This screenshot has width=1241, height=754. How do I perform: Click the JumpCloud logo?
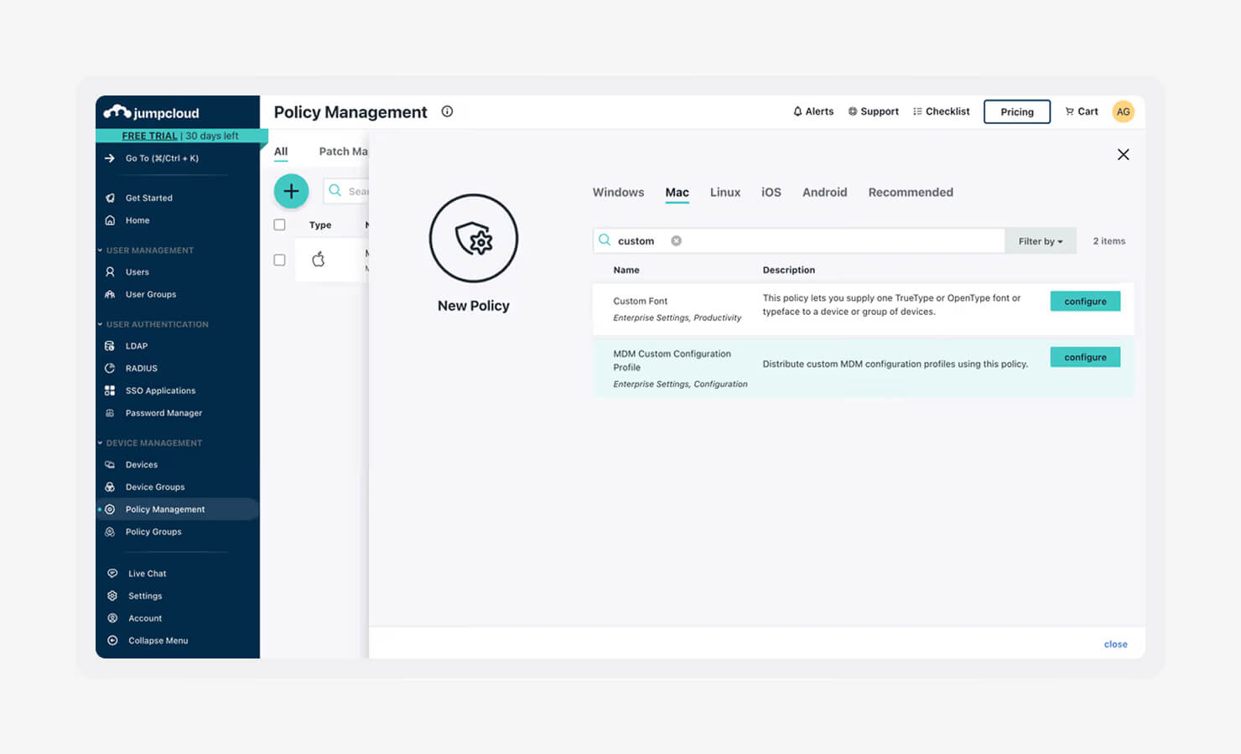pyautogui.click(x=152, y=112)
